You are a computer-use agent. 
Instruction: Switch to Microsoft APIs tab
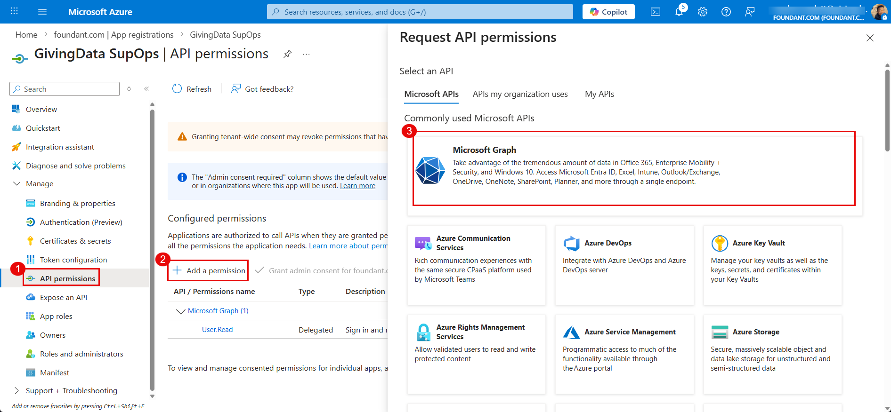click(x=431, y=94)
